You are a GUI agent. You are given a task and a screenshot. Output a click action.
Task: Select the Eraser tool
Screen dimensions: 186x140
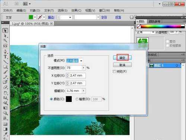(5, 87)
